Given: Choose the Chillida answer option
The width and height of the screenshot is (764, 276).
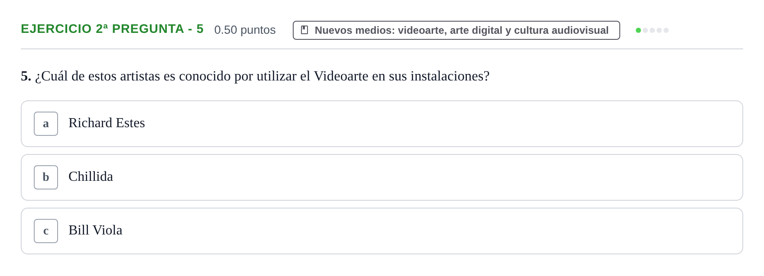Looking at the screenshot, I should coord(382,177).
